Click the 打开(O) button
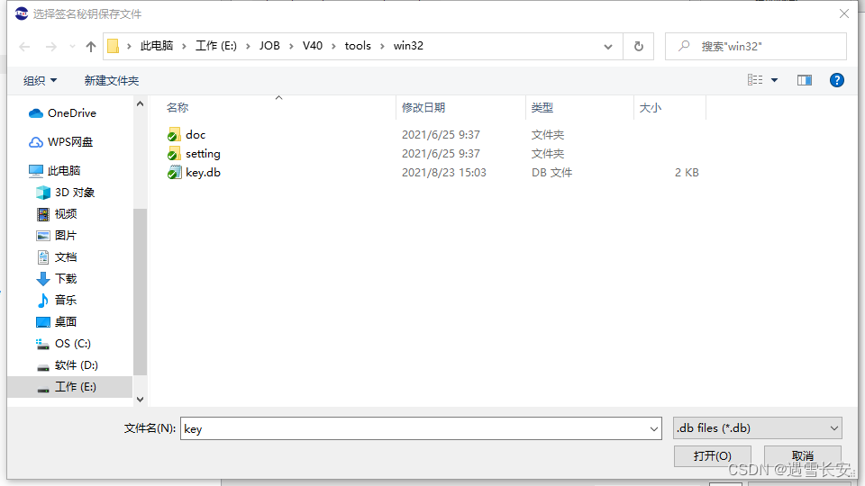 (x=712, y=456)
